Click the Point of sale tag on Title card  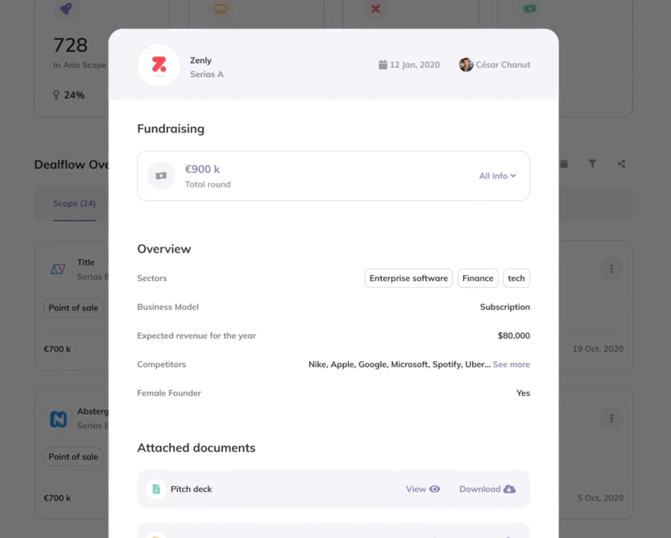[73, 308]
